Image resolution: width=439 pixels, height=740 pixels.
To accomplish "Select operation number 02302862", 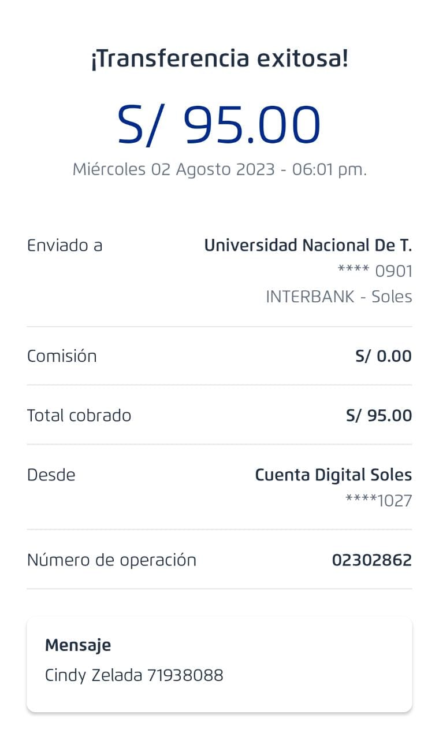I will point(371,560).
